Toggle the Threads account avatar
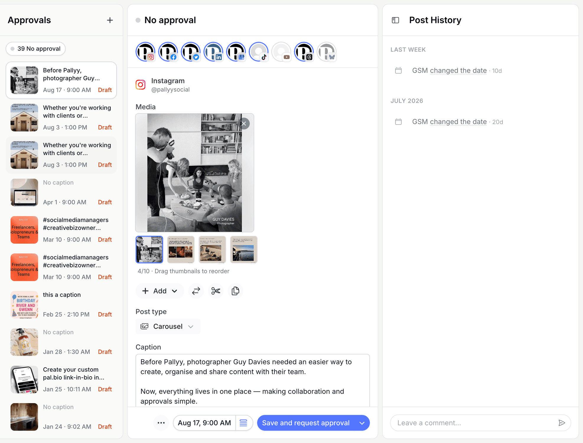The height and width of the screenshot is (443, 583). (x=304, y=52)
